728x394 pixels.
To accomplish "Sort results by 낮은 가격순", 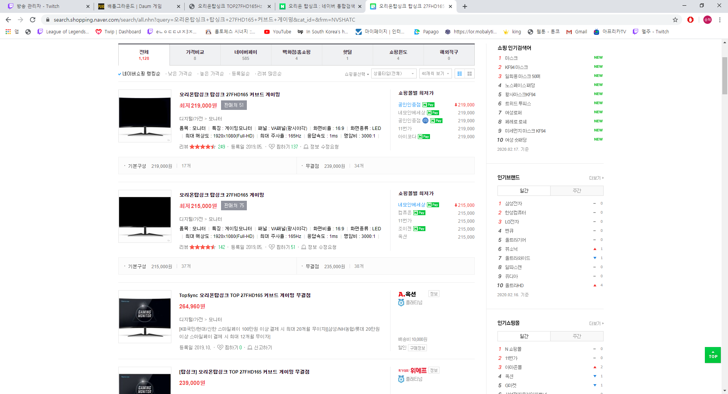I will (180, 74).
